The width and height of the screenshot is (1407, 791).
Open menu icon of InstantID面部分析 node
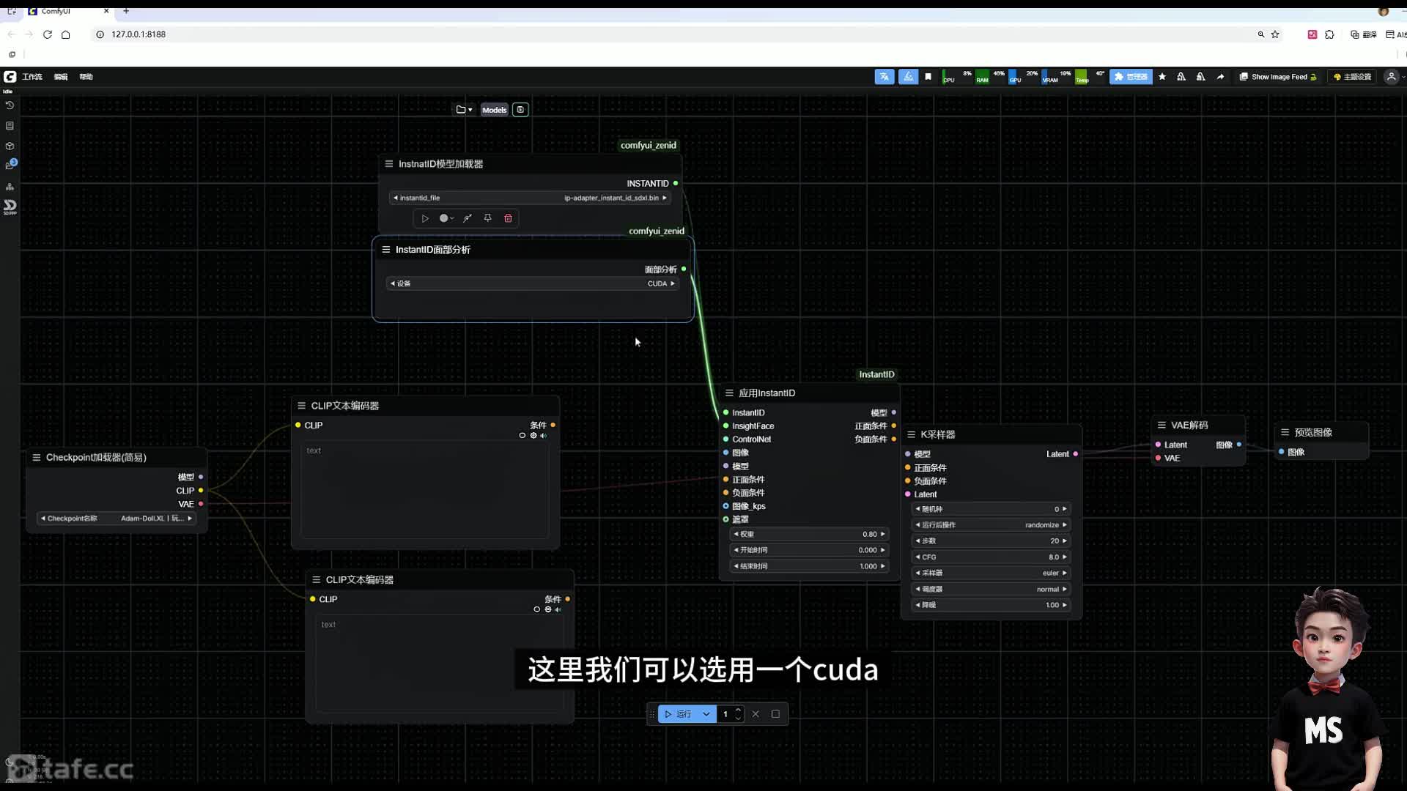click(x=386, y=250)
